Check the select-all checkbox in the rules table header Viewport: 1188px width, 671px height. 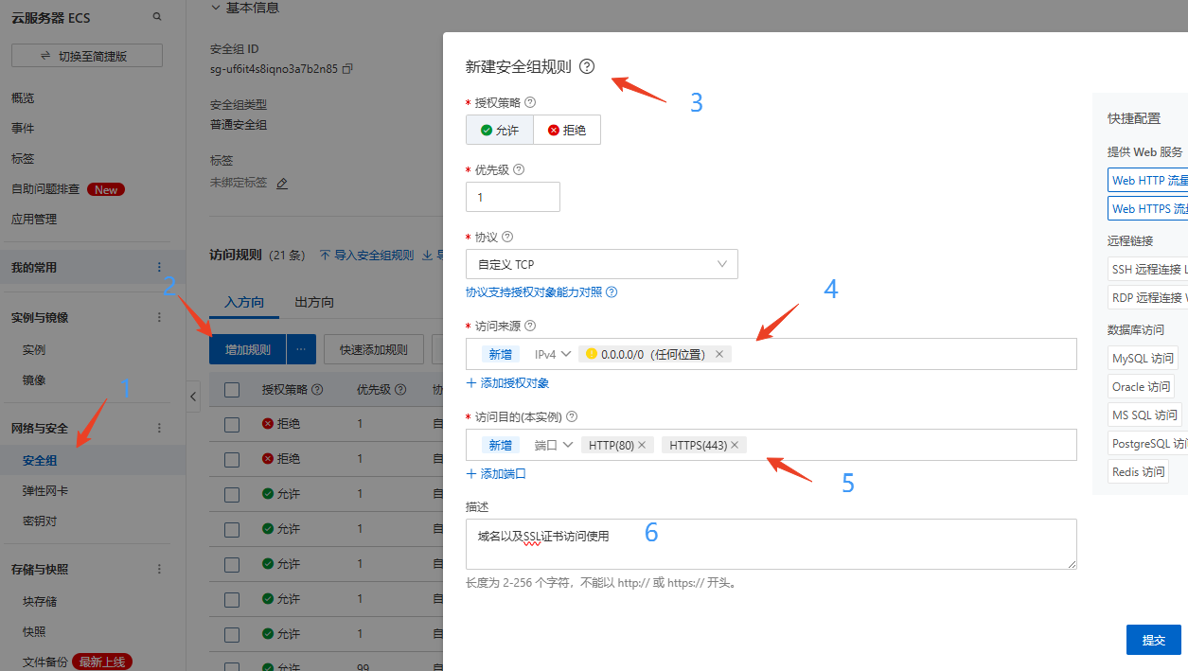(230, 388)
